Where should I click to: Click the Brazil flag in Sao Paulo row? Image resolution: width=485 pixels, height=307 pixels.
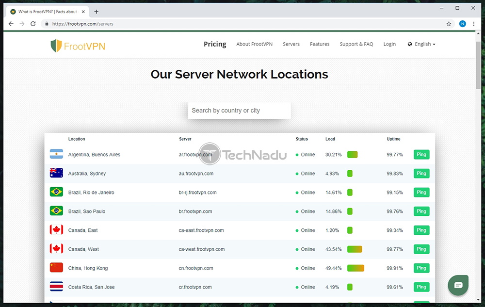click(x=56, y=211)
